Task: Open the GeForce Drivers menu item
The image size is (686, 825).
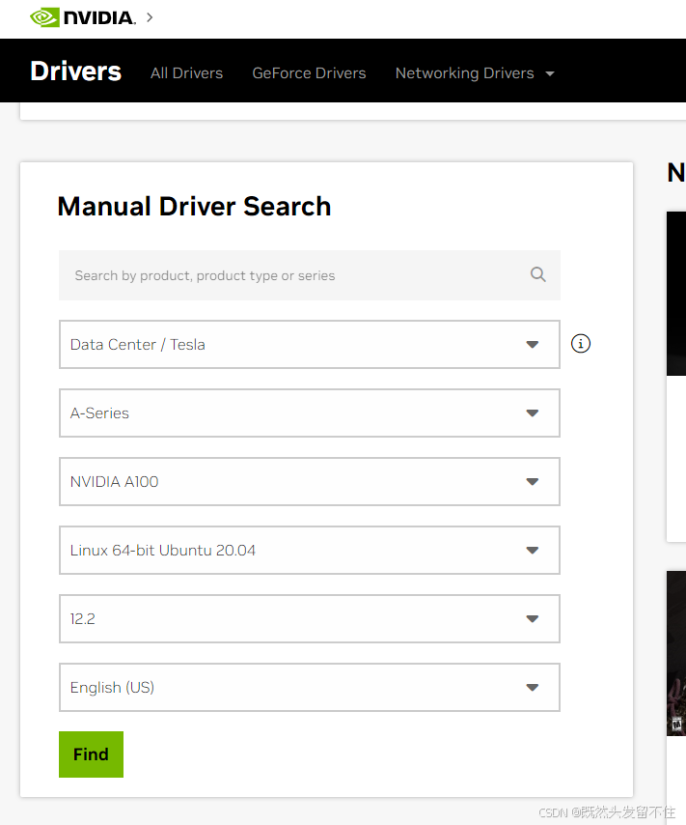Action: (x=309, y=73)
